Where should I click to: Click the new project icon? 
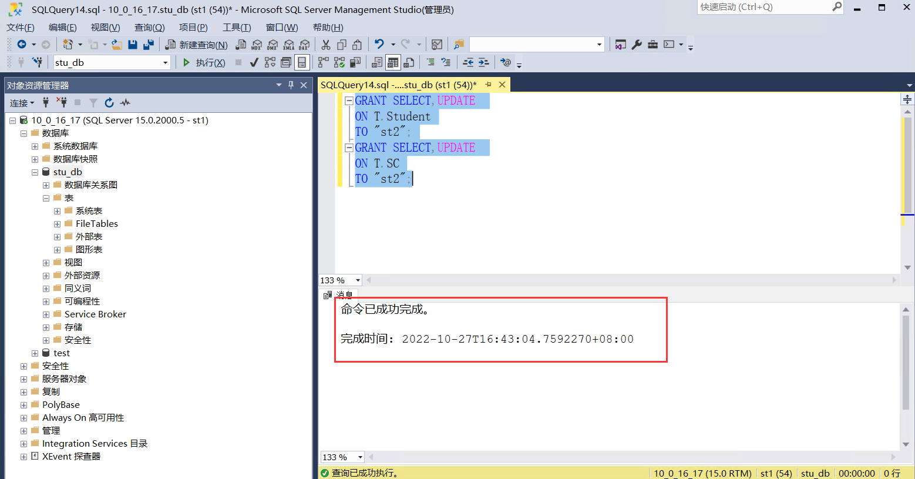click(x=68, y=45)
